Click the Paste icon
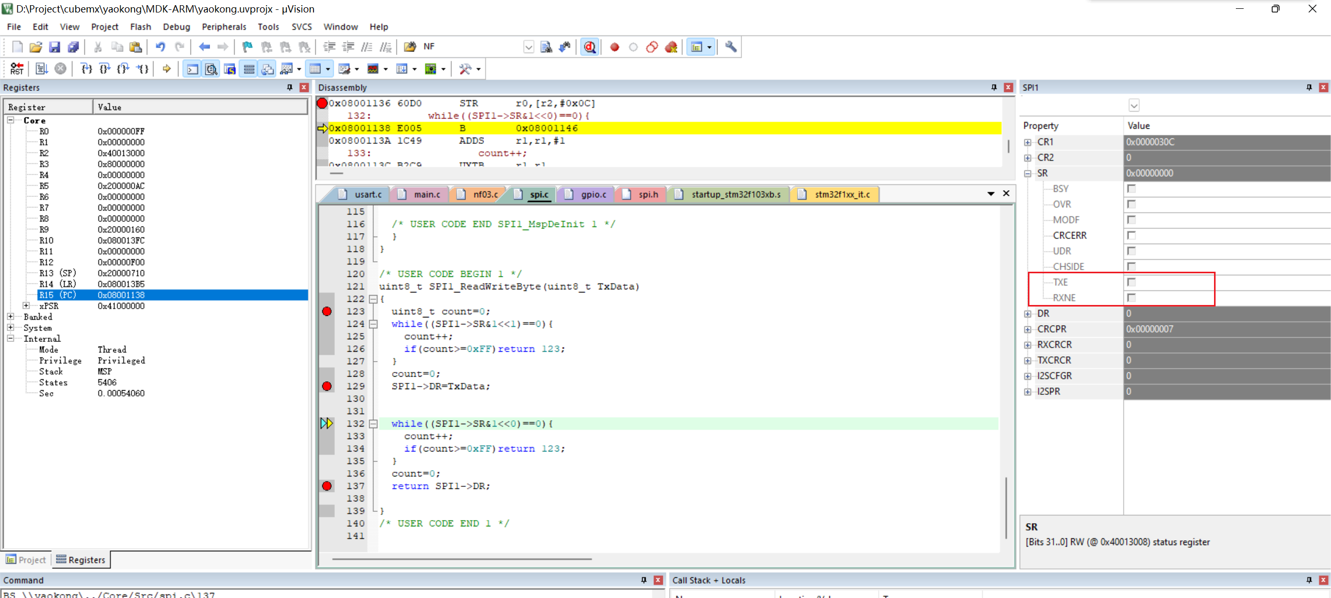The height and width of the screenshot is (598, 1331). [135, 47]
